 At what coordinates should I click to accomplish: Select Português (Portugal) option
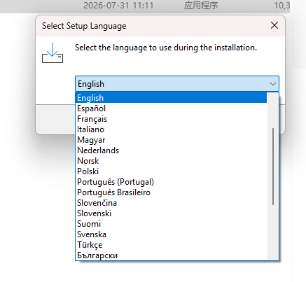171,182
